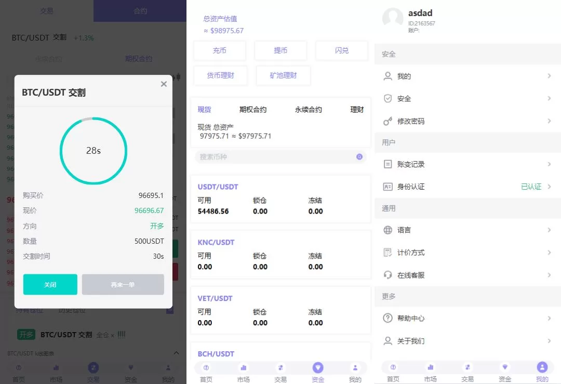This screenshot has width=561, height=384.
Task: Click the identity verification card icon
Action: (388, 187)
